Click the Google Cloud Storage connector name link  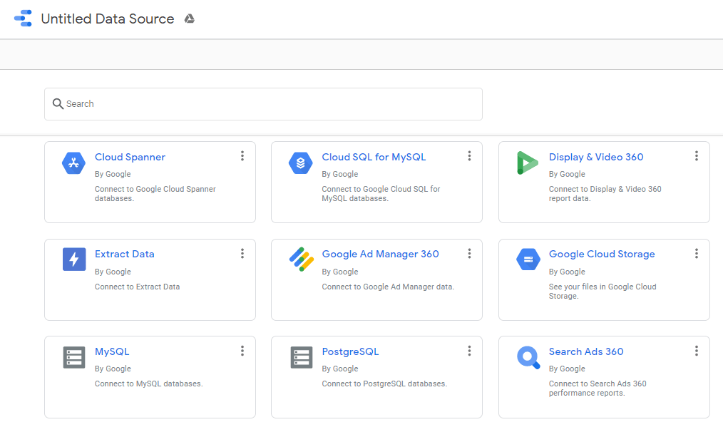coord(601,254)
